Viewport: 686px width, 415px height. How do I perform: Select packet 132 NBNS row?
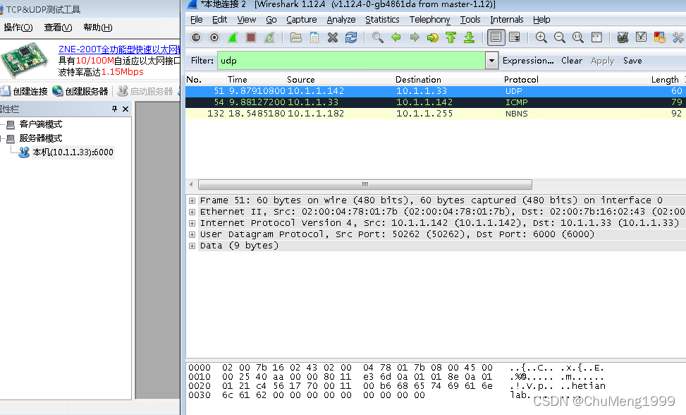[435, 114]
